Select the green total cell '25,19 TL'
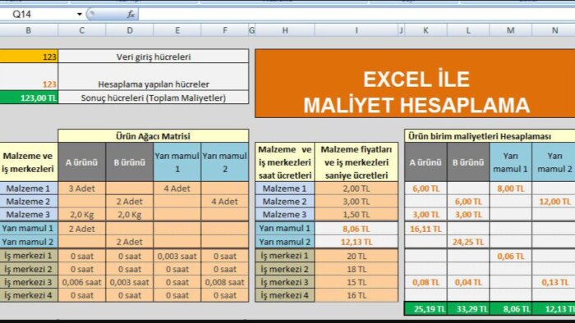 425,309
